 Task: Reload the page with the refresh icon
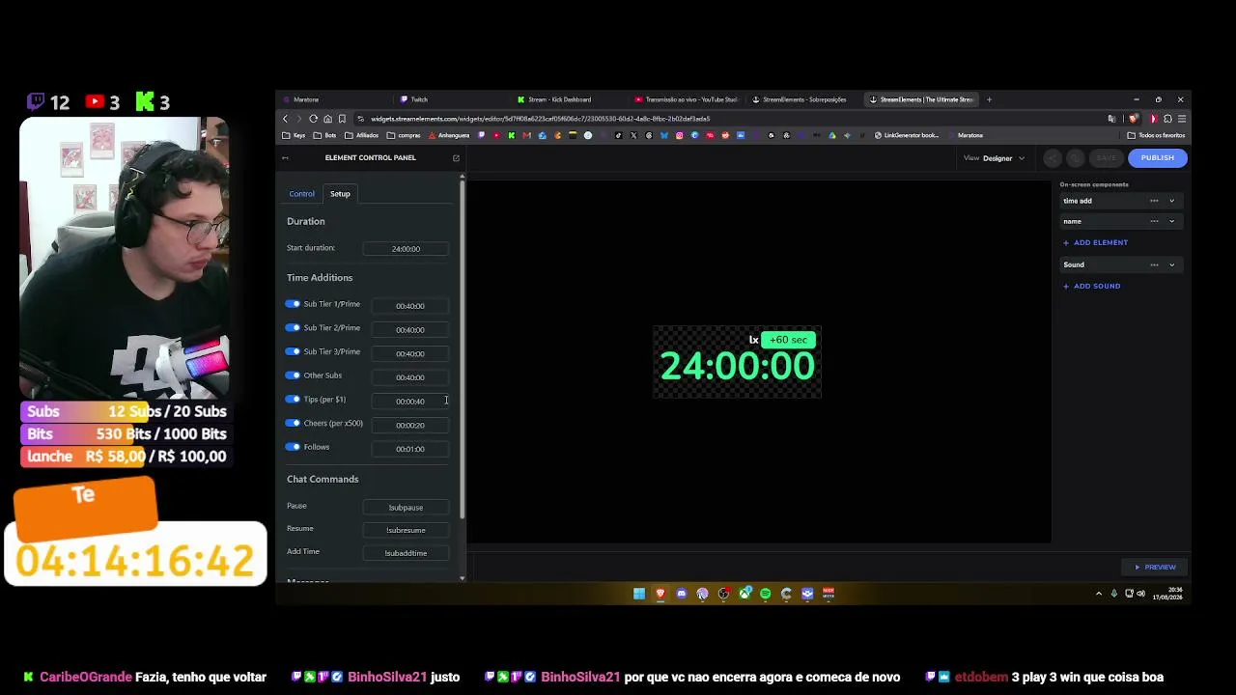pyautogui.click(x=313, y=119)
